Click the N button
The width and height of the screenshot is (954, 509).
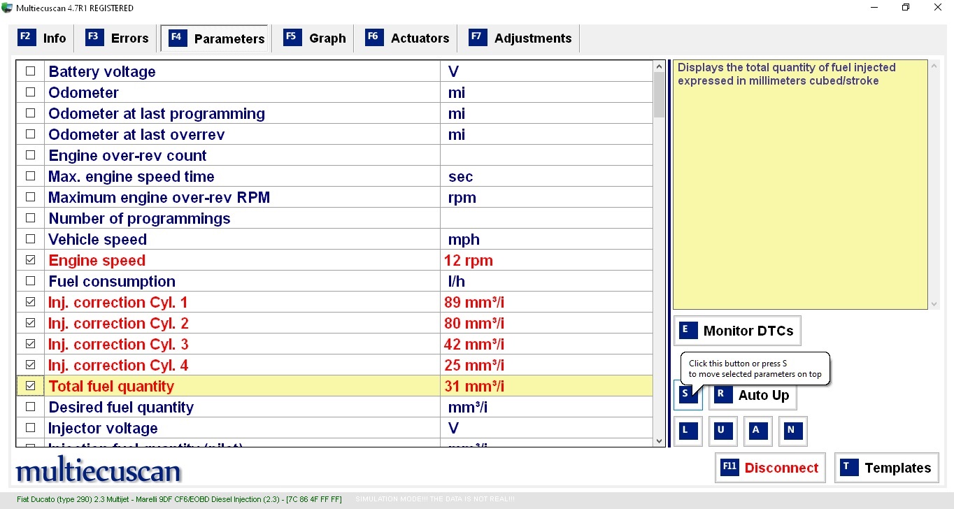tap(792, 431)
